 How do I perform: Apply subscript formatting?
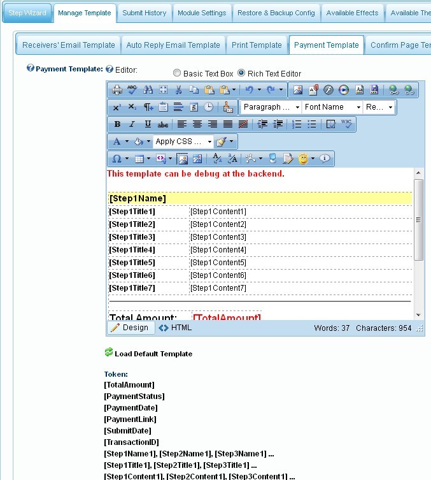point(132,107)
